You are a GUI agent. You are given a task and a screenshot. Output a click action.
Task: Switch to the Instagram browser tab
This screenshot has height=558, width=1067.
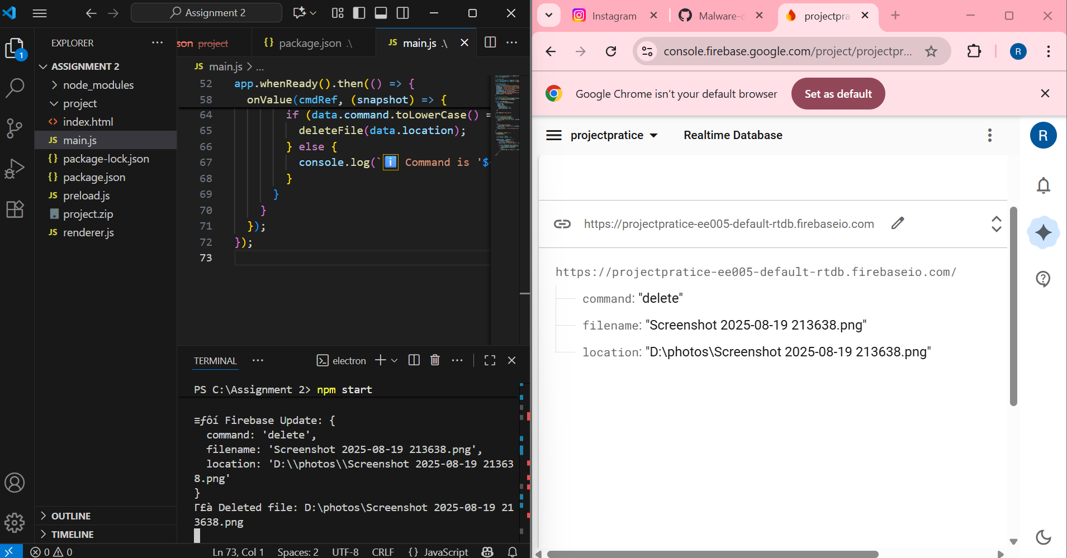(614, 16)
